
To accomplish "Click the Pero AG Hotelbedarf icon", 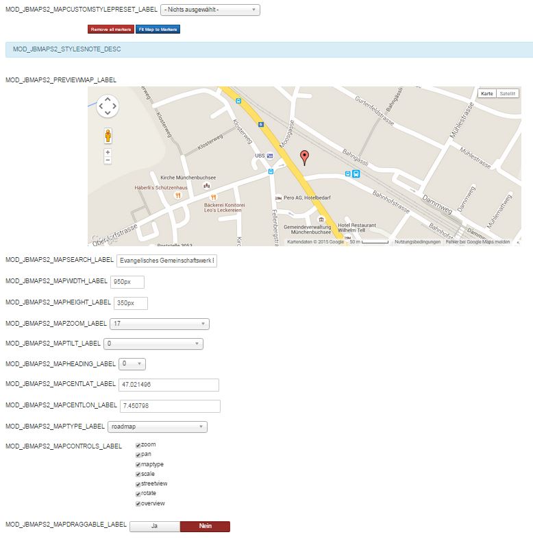I will click(279, 198).
